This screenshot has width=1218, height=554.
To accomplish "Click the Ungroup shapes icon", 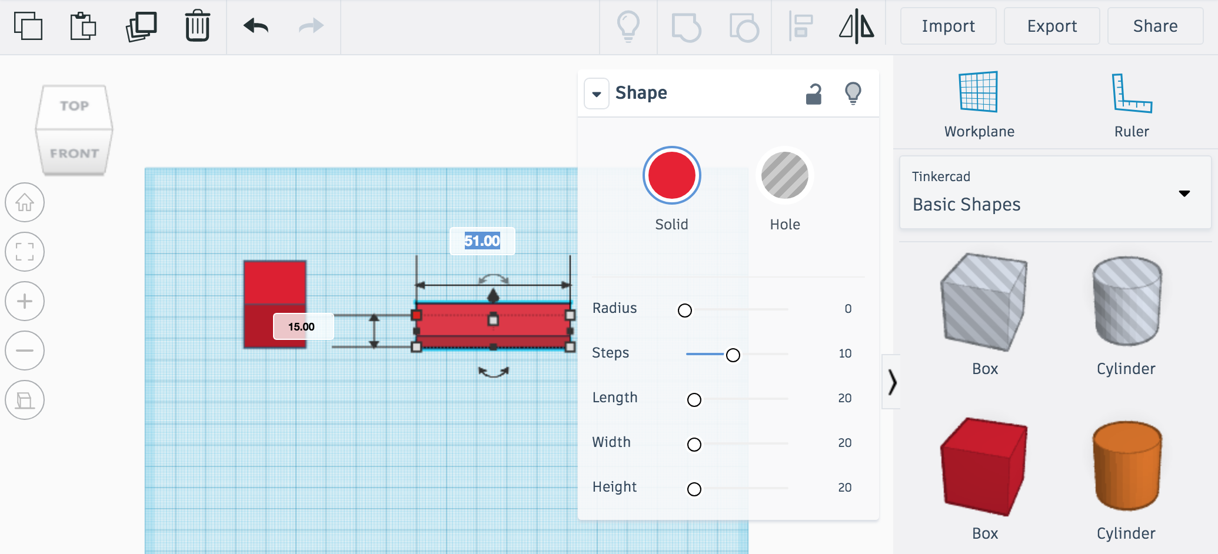I will [744, 27].
